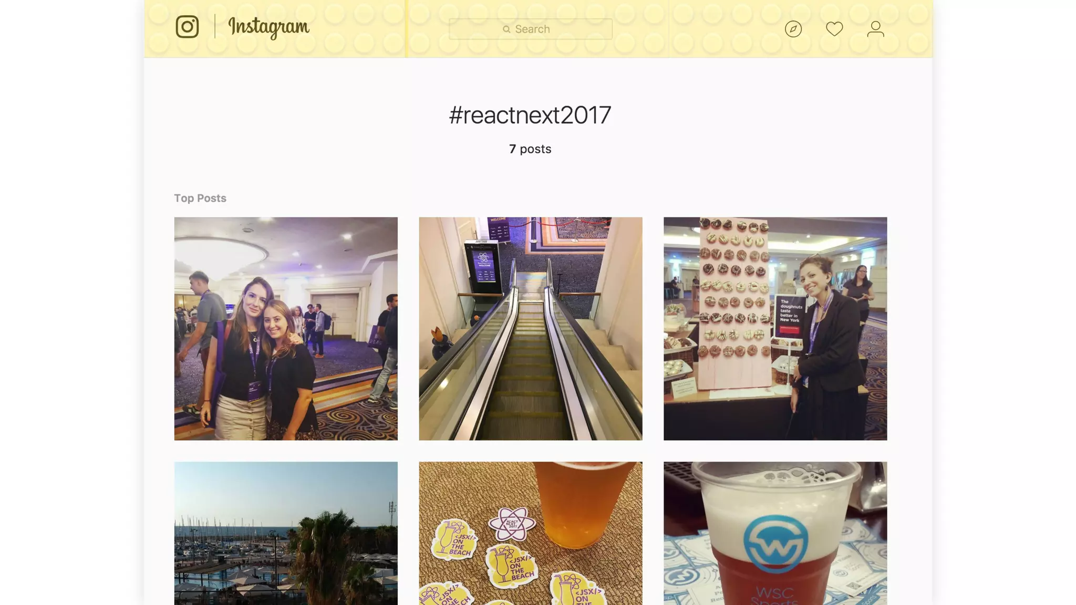Click the React Next 2017 atom sticker
Screen dimensions: 1076x605
pos(511,524)
